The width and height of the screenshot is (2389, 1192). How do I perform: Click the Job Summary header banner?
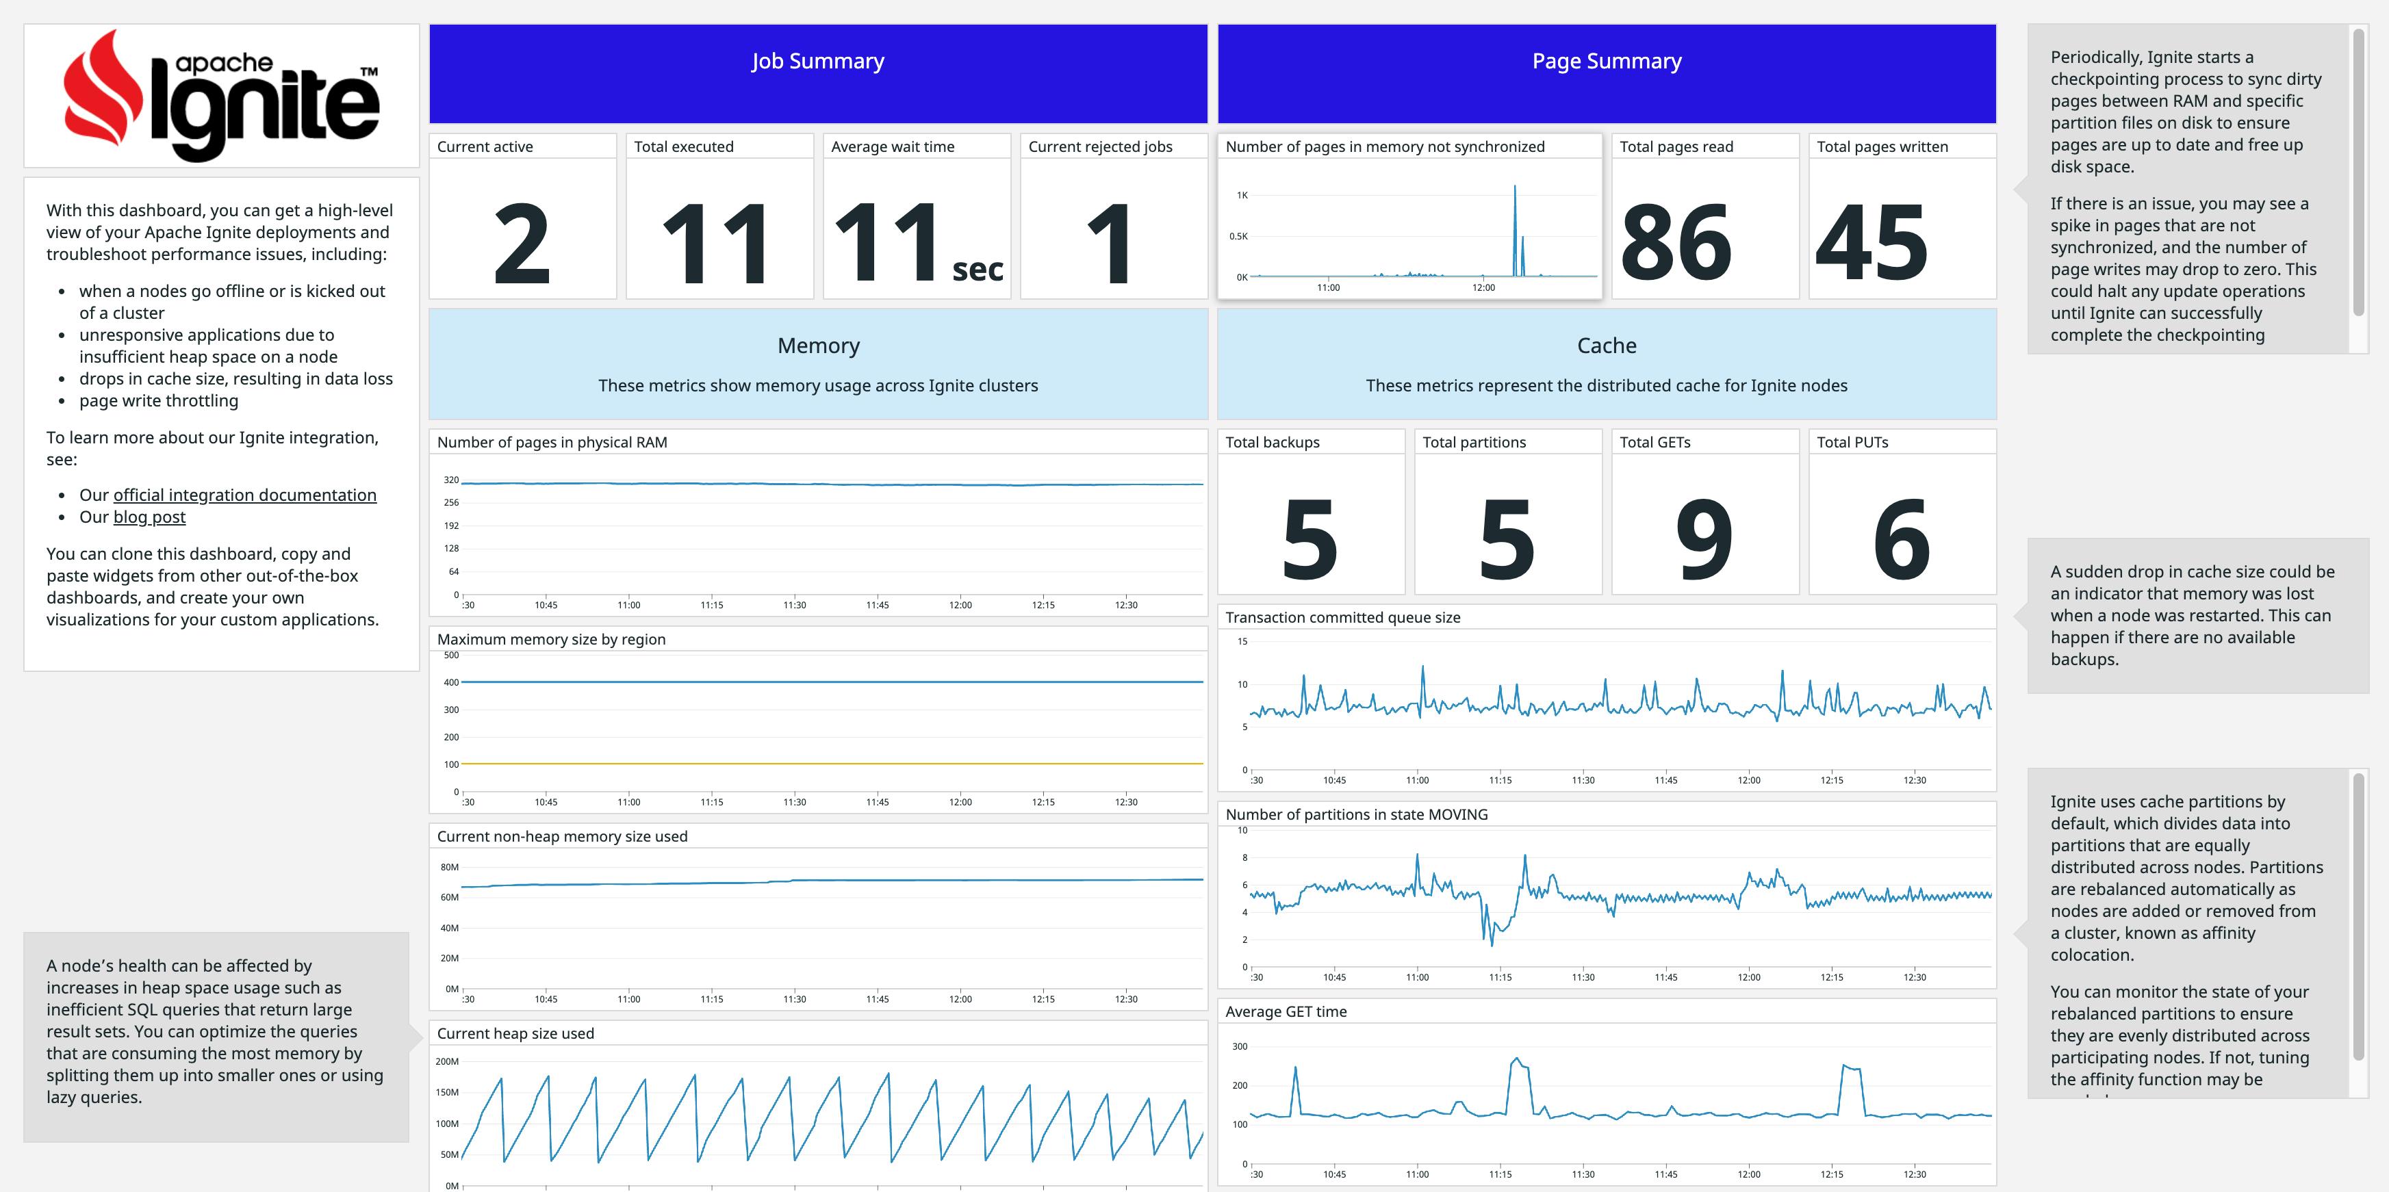point(817,61)
